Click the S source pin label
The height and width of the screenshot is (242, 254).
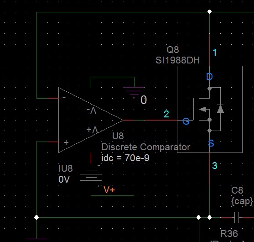coord(211,143)
